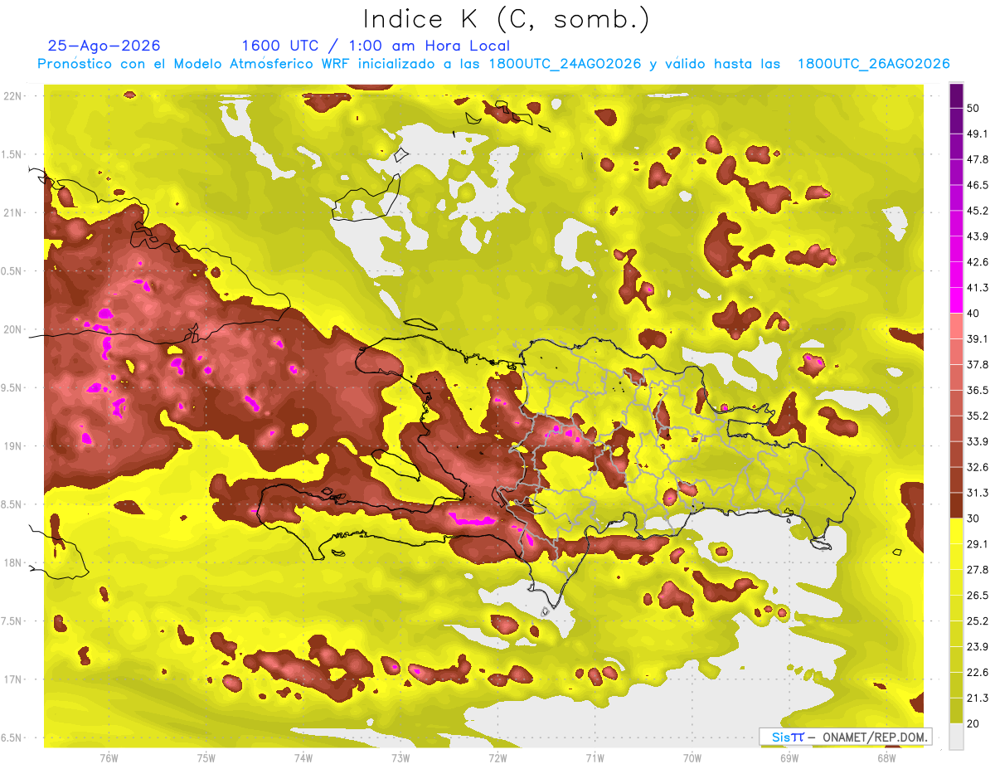This screenshot has width=995, height=769.
Task: Click the "43.9" color scale value
Action: coord(978,236)
